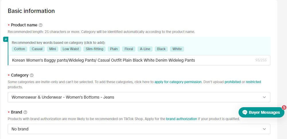Click the Category help icon
287x139 pixels.
tap(32, 75)
